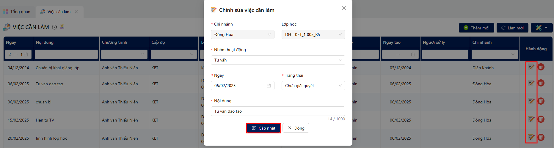Delete the tinh hinh lop hoc row

pyautogui.click(x=541, y=137)
